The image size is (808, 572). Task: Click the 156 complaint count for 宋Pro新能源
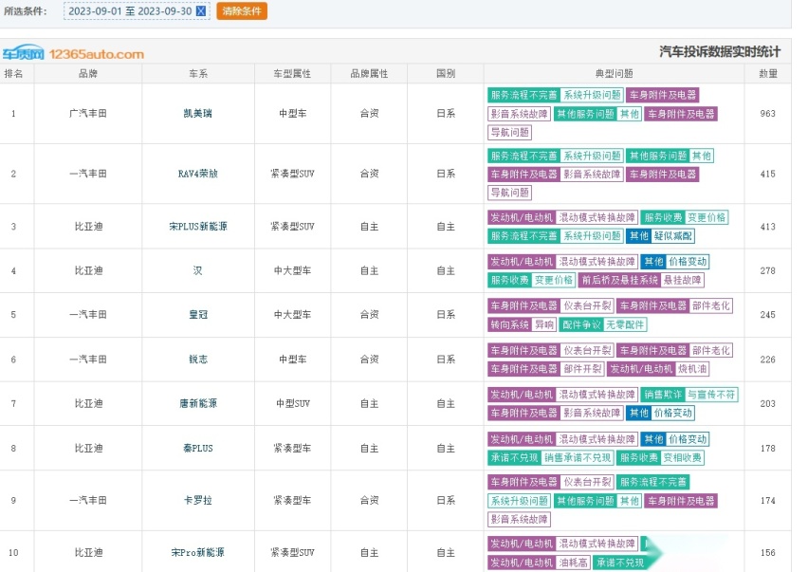[x=768, y=552]
